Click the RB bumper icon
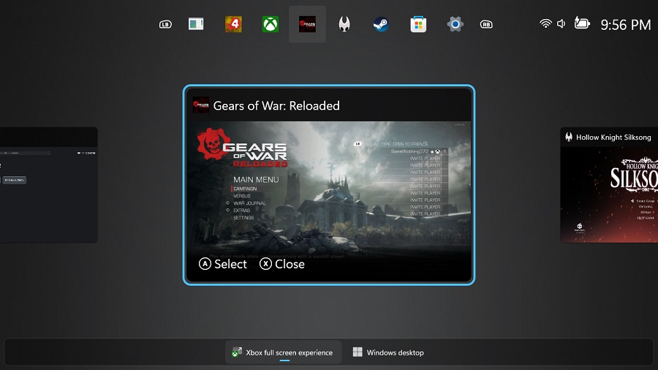 pos(486,24)
